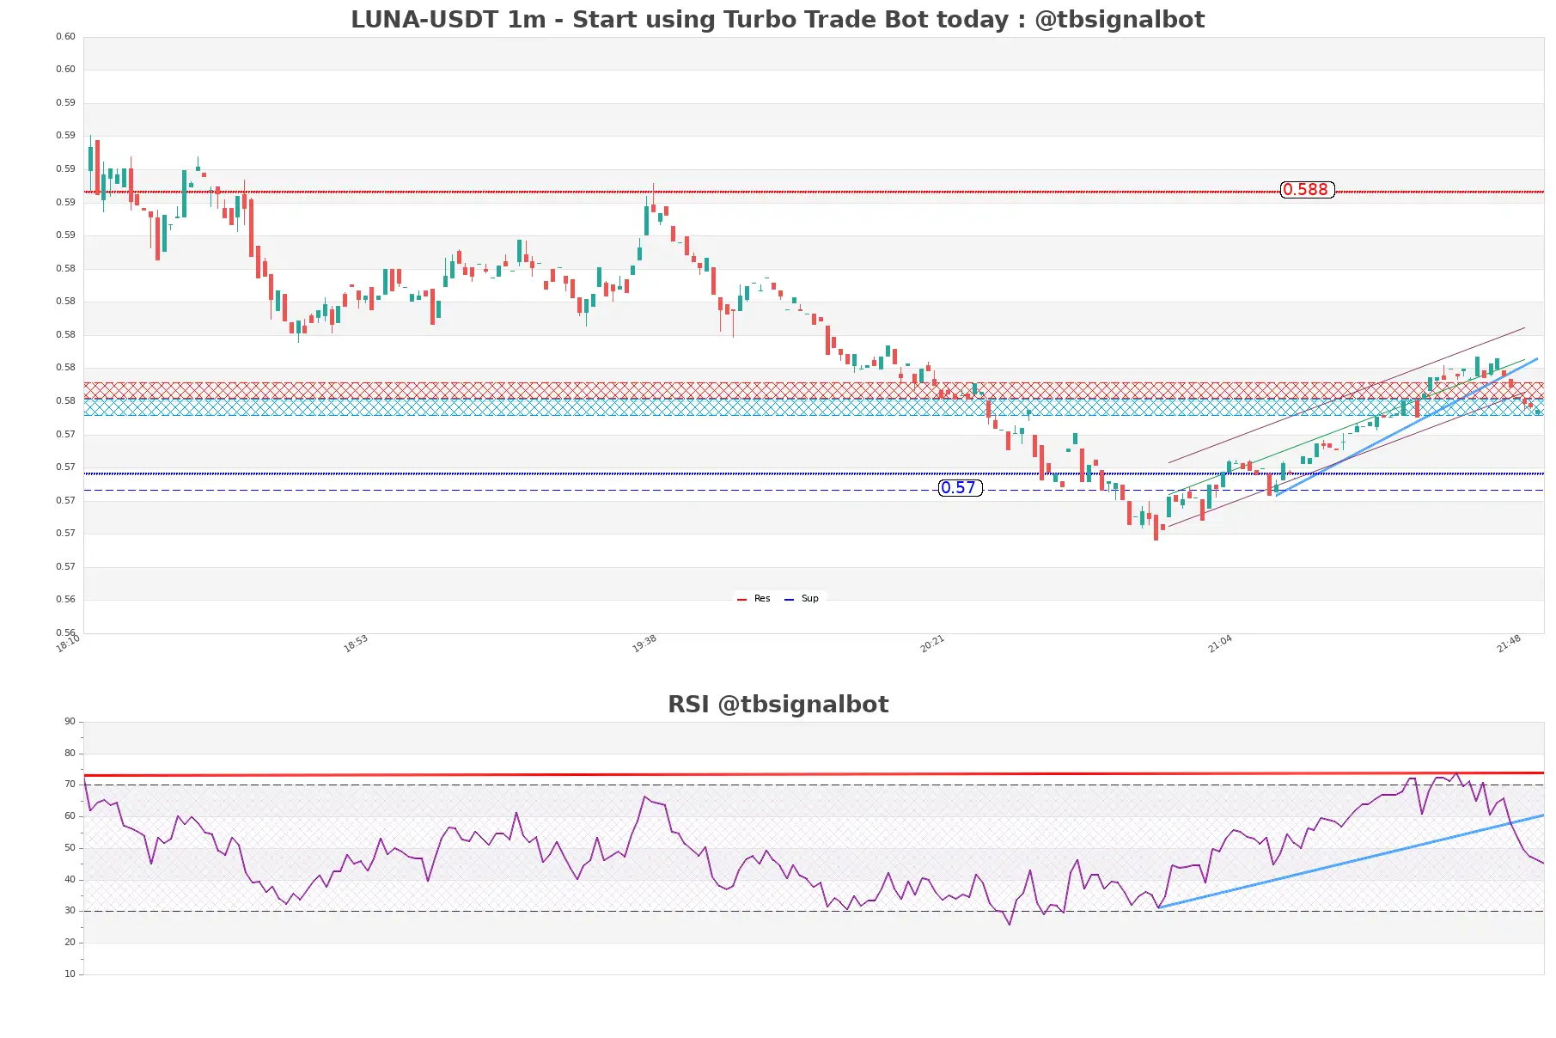Click the RSI axis value 40
1556x1038 pixels.
point(70,879)
